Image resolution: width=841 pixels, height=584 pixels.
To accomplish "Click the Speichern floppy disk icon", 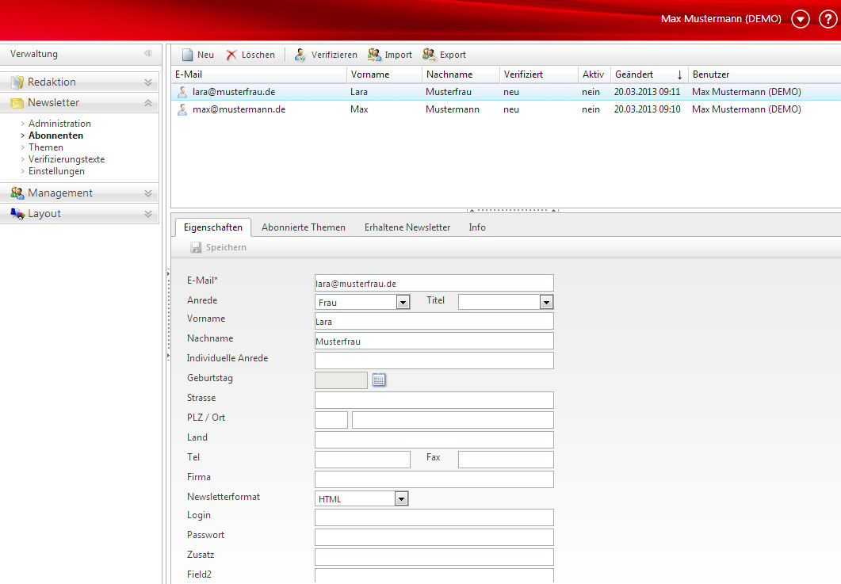I will click(x=196, y=247).
